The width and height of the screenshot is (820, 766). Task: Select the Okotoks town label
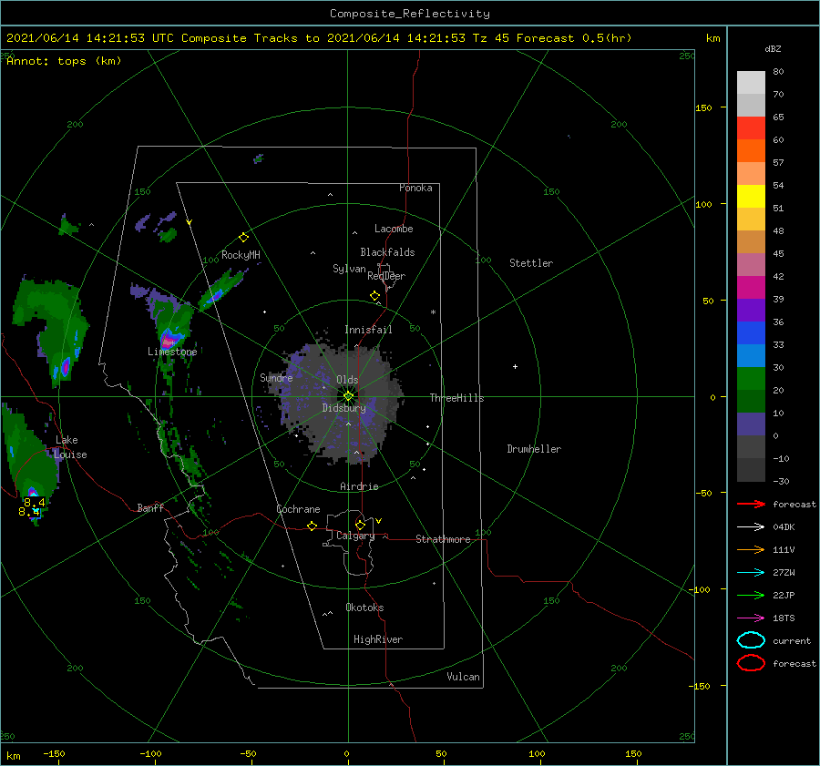[364, 608]
